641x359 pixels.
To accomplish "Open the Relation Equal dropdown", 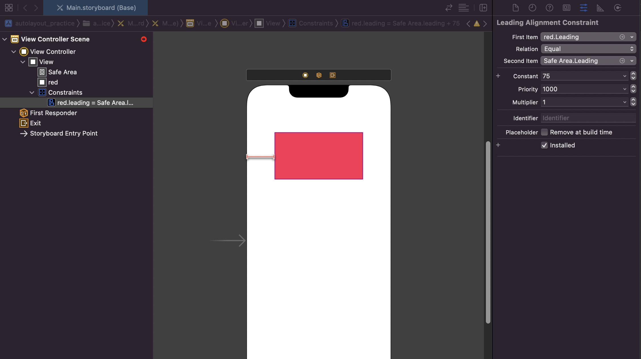I will point(588,49).
